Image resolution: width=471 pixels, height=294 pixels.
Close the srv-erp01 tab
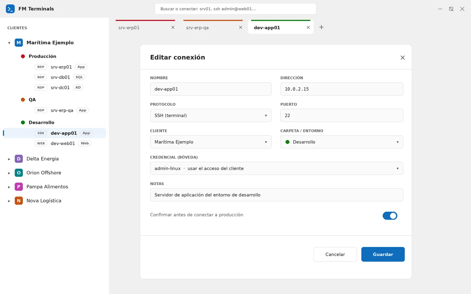coord(173,28)
